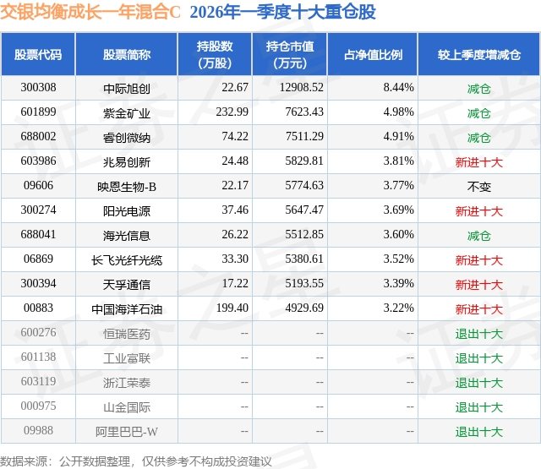Click the share count 232.99
Viewport: 541px width, 469px height.
click(x=232, y=112)
